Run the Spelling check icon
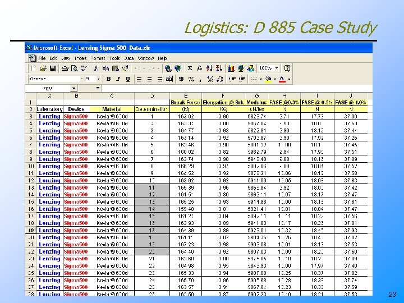The width and height of the screenshot is (404, 303). point(84,68)
